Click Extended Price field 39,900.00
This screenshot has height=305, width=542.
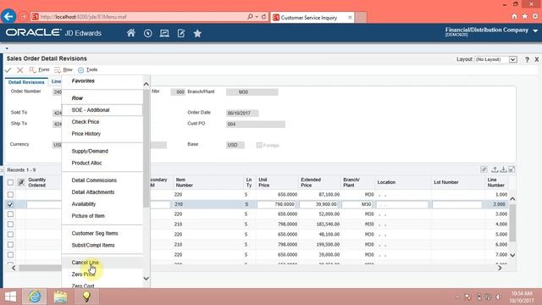(319, 204)
